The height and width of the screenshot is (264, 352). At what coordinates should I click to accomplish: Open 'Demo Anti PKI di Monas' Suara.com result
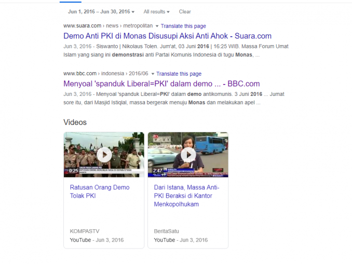[168, 36]
